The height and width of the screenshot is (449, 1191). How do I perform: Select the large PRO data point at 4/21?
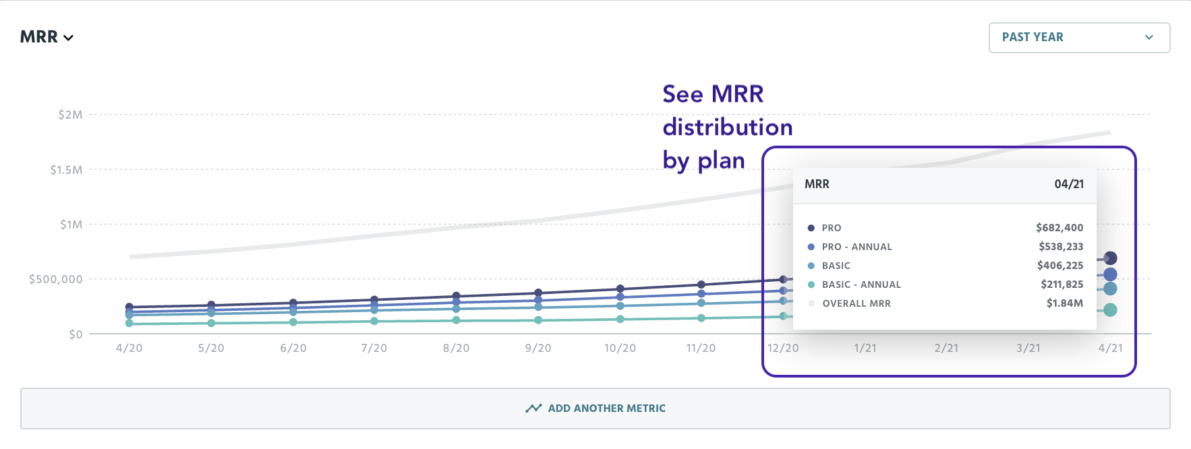point(1110,258)
